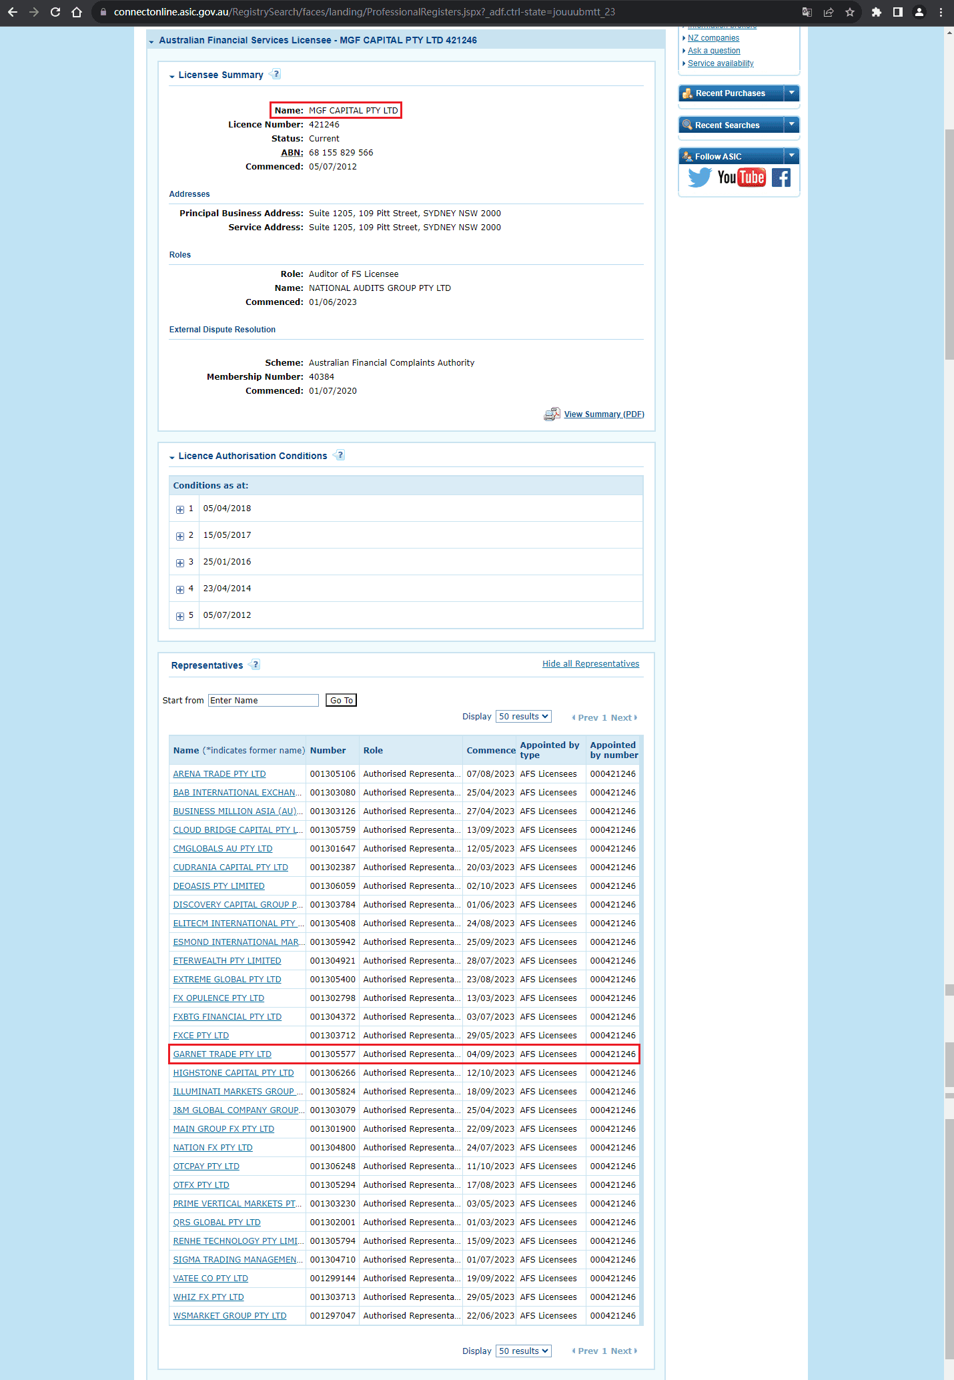Open help icon beside Licence Authorisation Conditions
The image size is (954, 1380).
click(340, 455)
